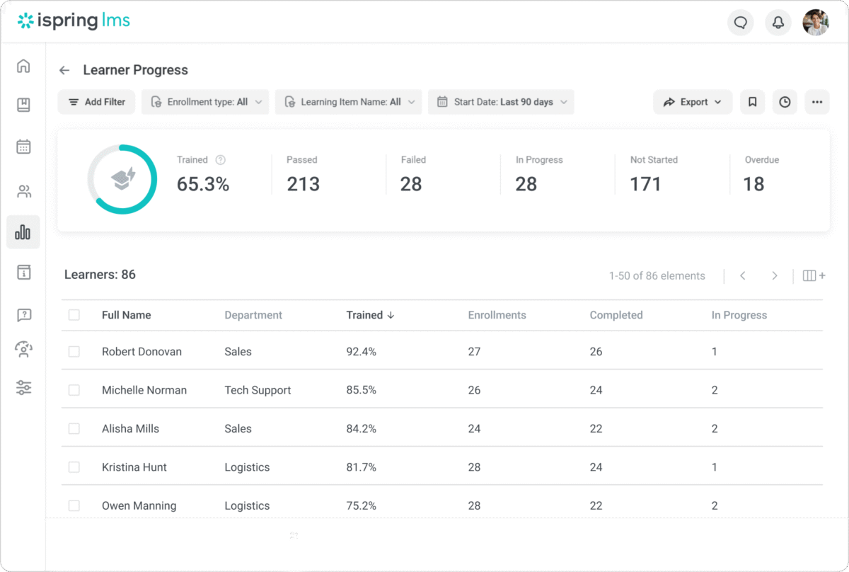Image resolution: width=849 pixels, height=572 pixels.
Task: Open the Start Date Last 90 days dropdown
Action: (x=501, y=102)
